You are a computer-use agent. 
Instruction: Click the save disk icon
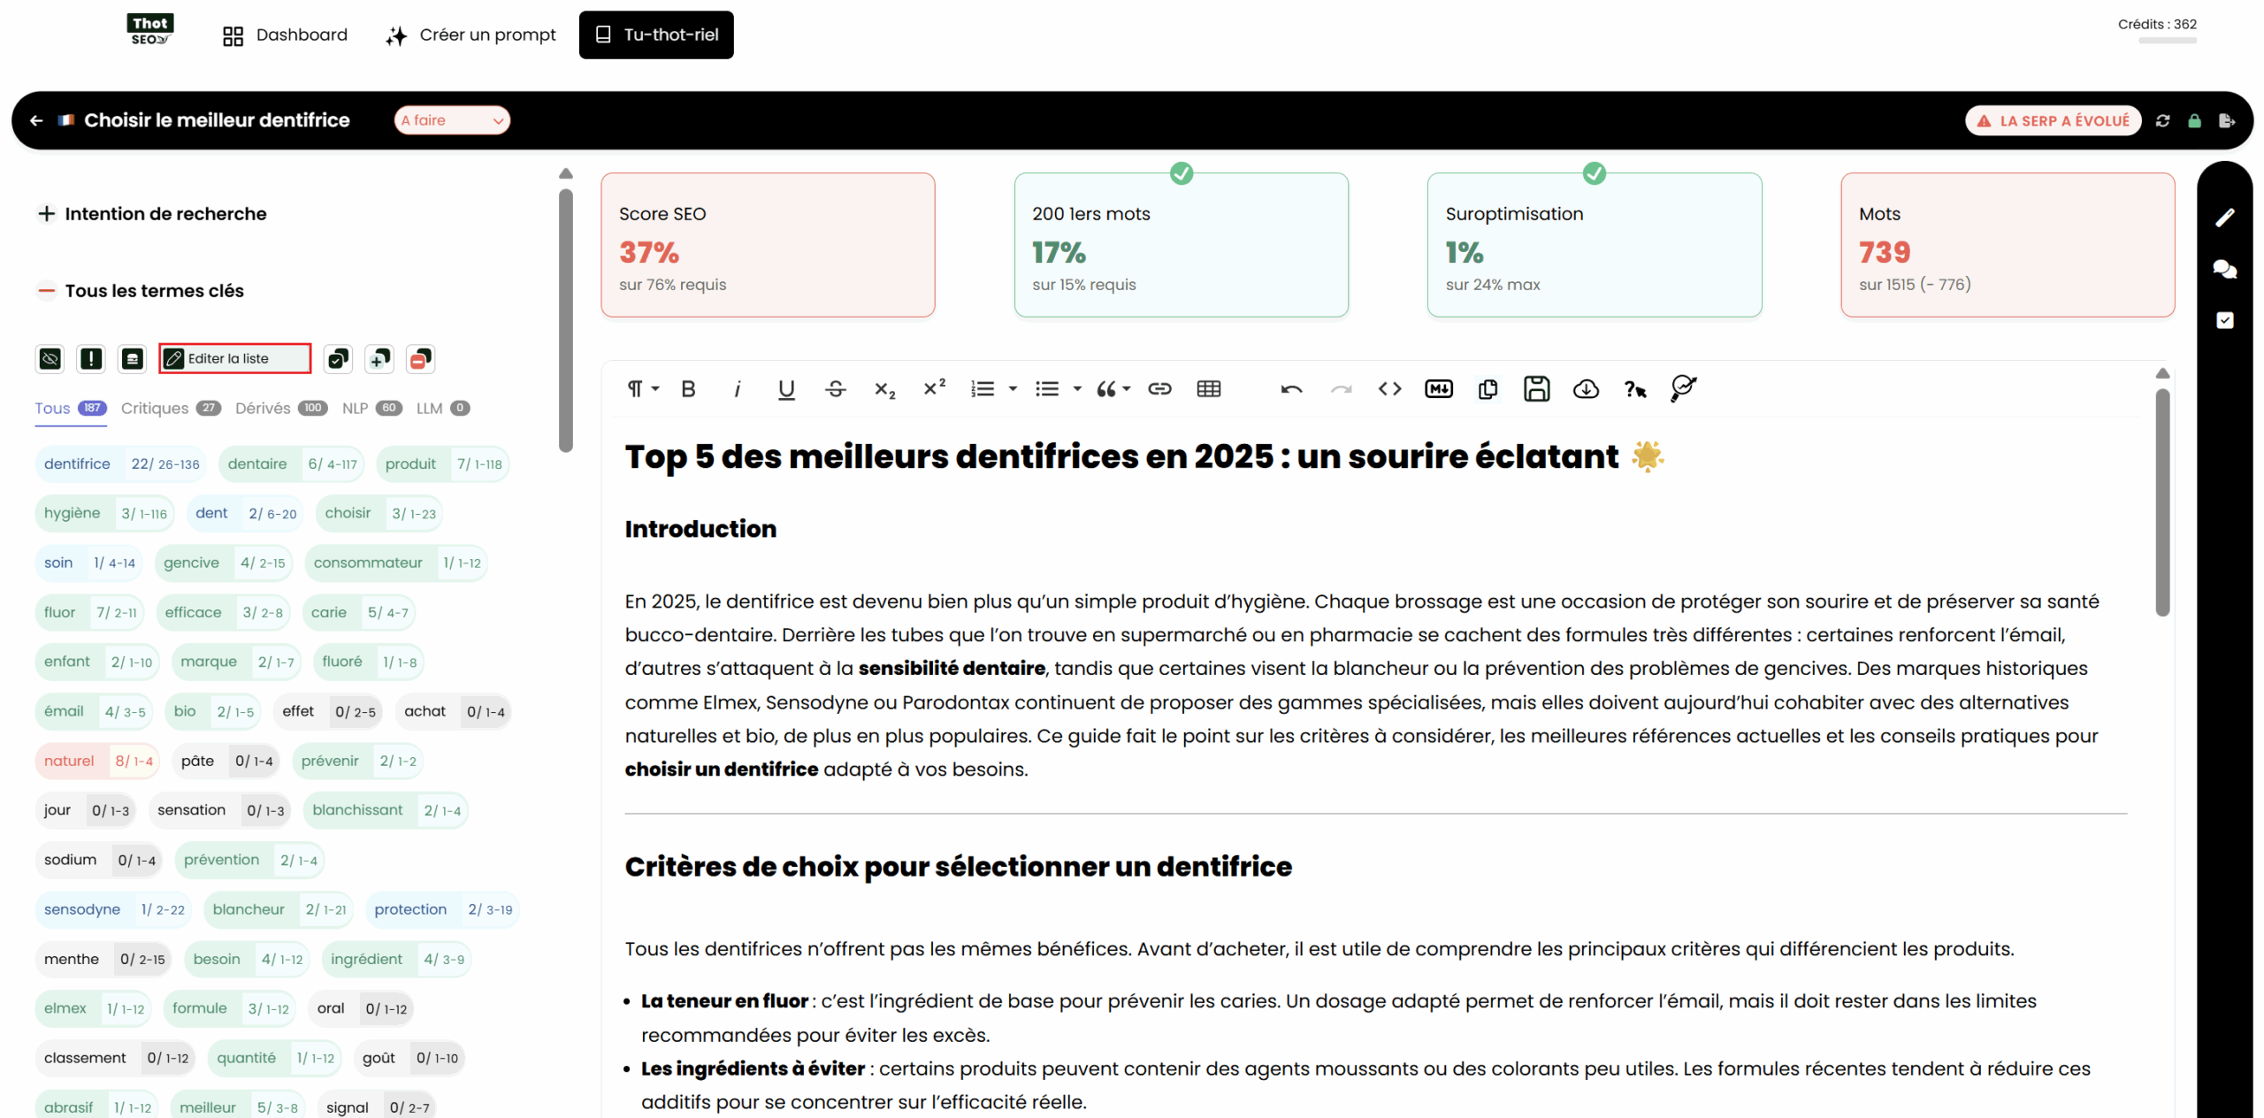(1536, 389)
